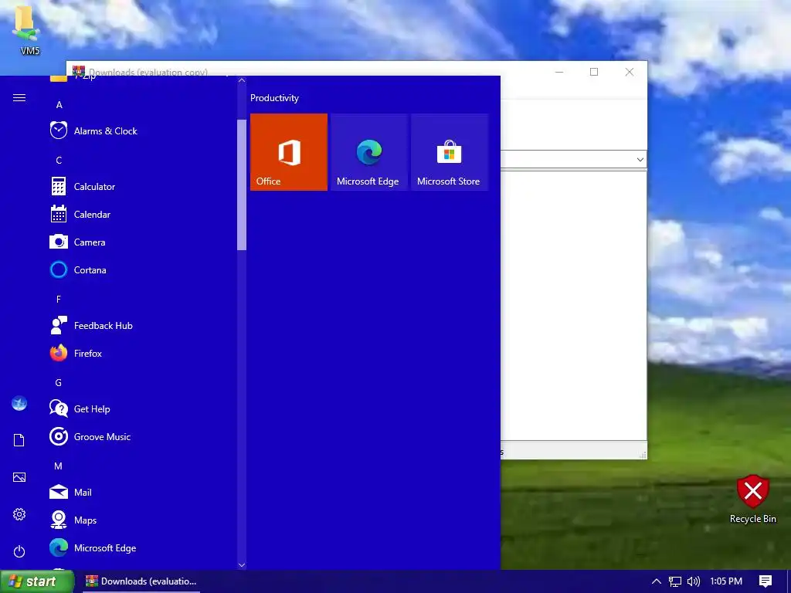Click the letter C section header

pyautogui.click(x=59, y=161)
